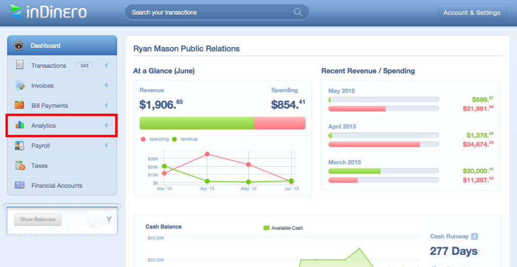Open the Financial Accounts menu item

(62, 185)
